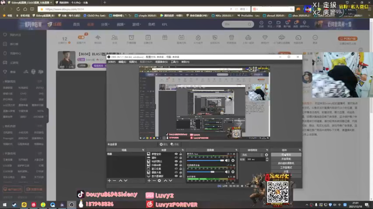
Task: Move the selected source down in the list
Action: [x=171, y=181]
